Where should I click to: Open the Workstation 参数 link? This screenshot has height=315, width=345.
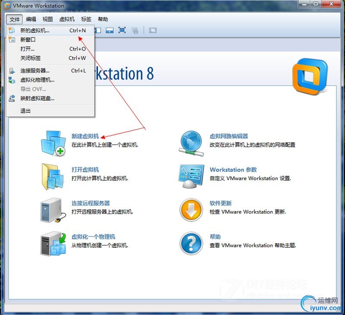pyautogui.click(x=233, y=170)
